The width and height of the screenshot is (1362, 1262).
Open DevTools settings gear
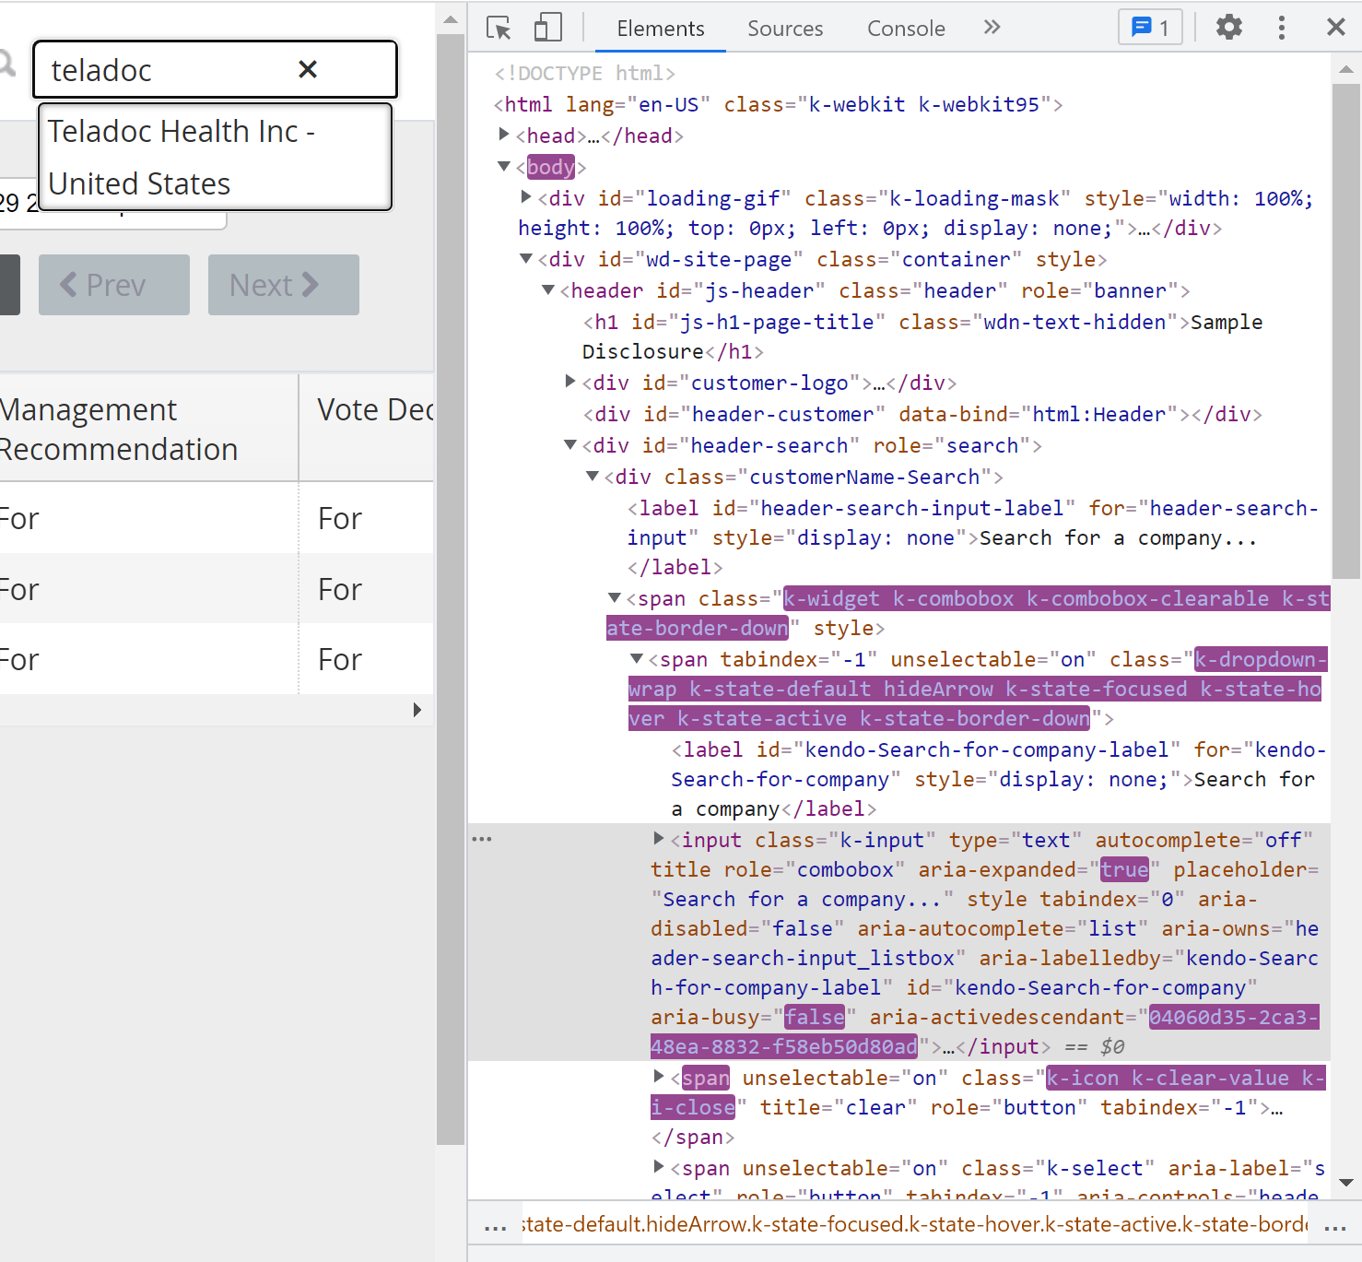(1229, 28)
